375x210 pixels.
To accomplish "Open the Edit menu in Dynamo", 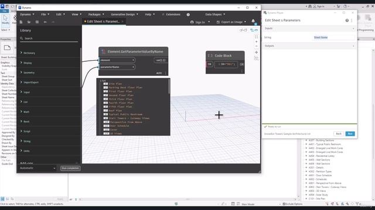I will (60, 15).
